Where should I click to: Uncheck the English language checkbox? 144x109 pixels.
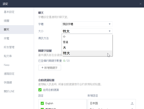(42, 103)
